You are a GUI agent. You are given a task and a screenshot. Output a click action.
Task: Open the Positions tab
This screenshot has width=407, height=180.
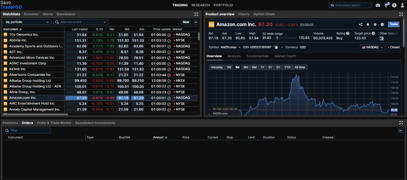pyautogui.click(x=10, y=123)
